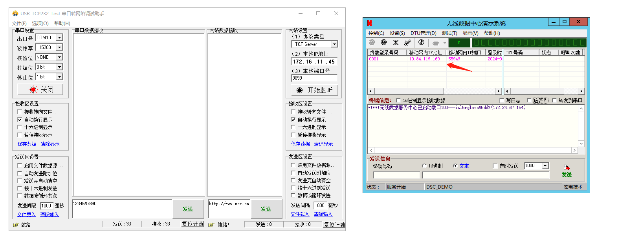Viewport: 618px width, 238px height.
Task: Click the round clock-like toolbar icon
Action: (x=421, y=42)
